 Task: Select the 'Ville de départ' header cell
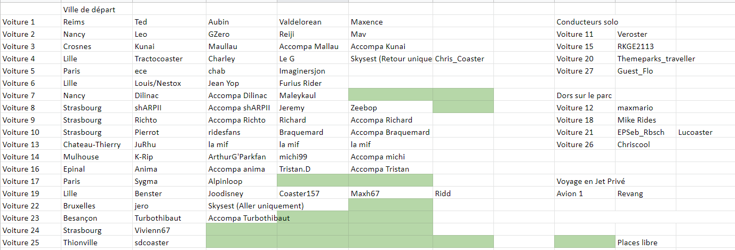click(x=89, y=10)
